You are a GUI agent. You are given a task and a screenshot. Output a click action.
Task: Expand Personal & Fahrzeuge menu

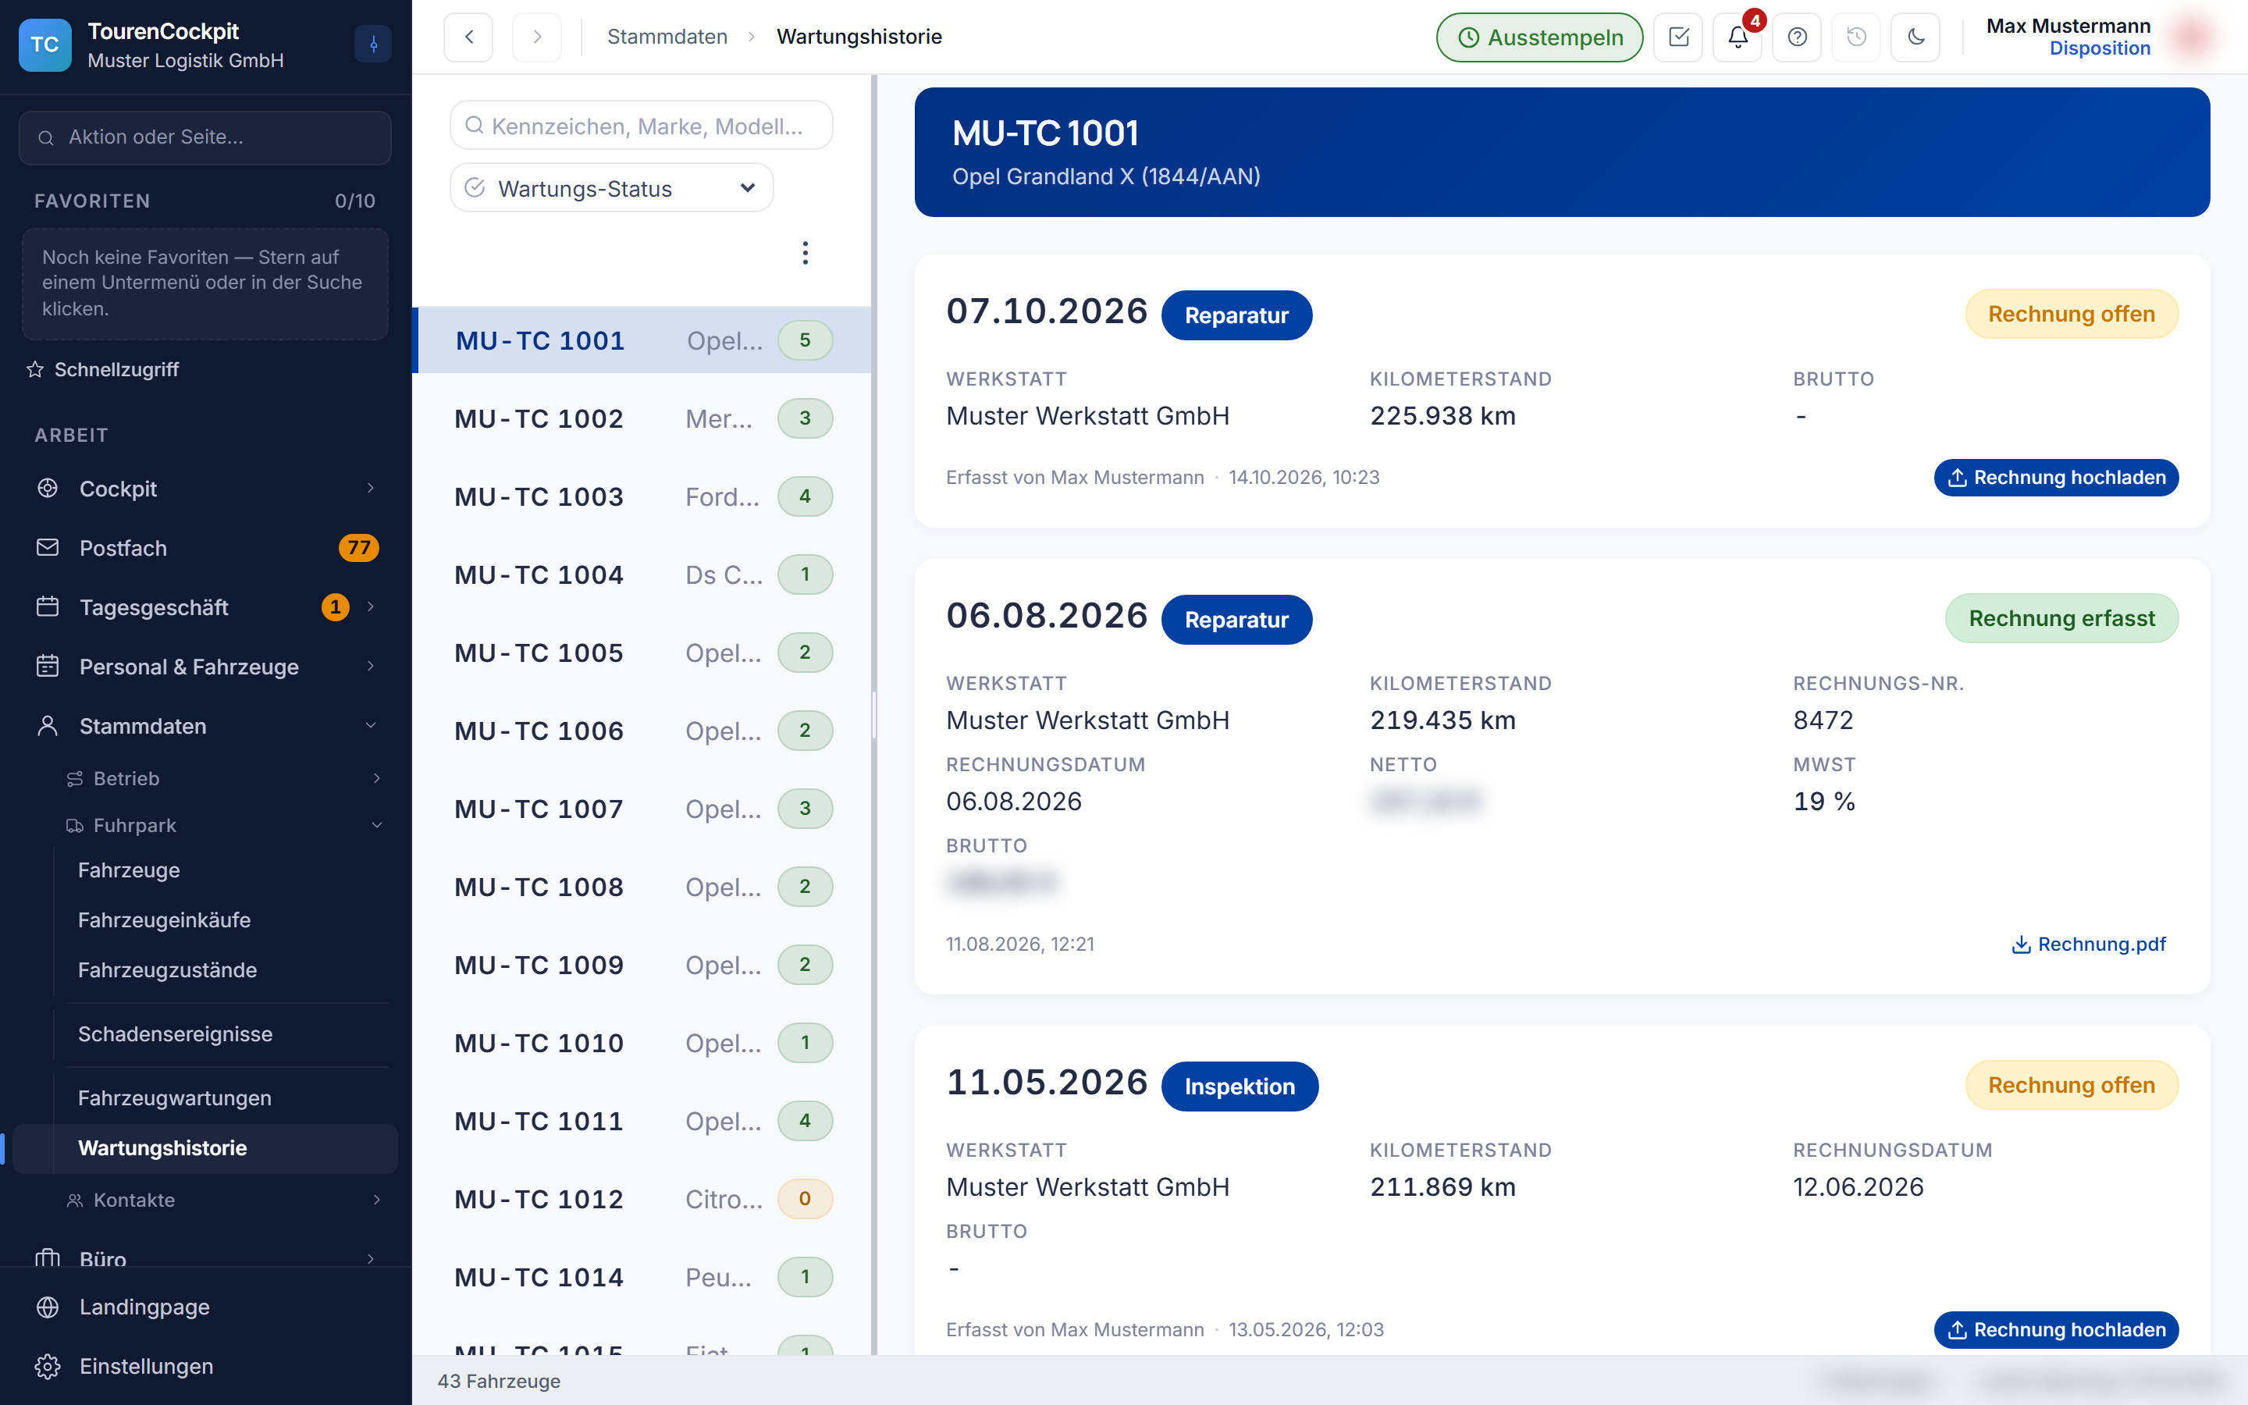click(x=205, y=667)
